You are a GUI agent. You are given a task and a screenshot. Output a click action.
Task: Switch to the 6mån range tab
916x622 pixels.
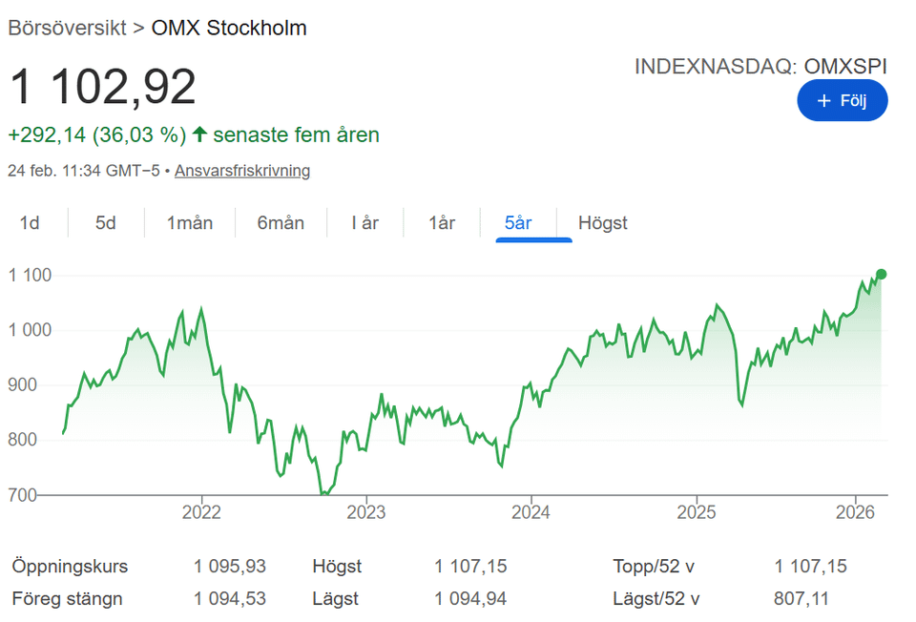click(281, 223)
